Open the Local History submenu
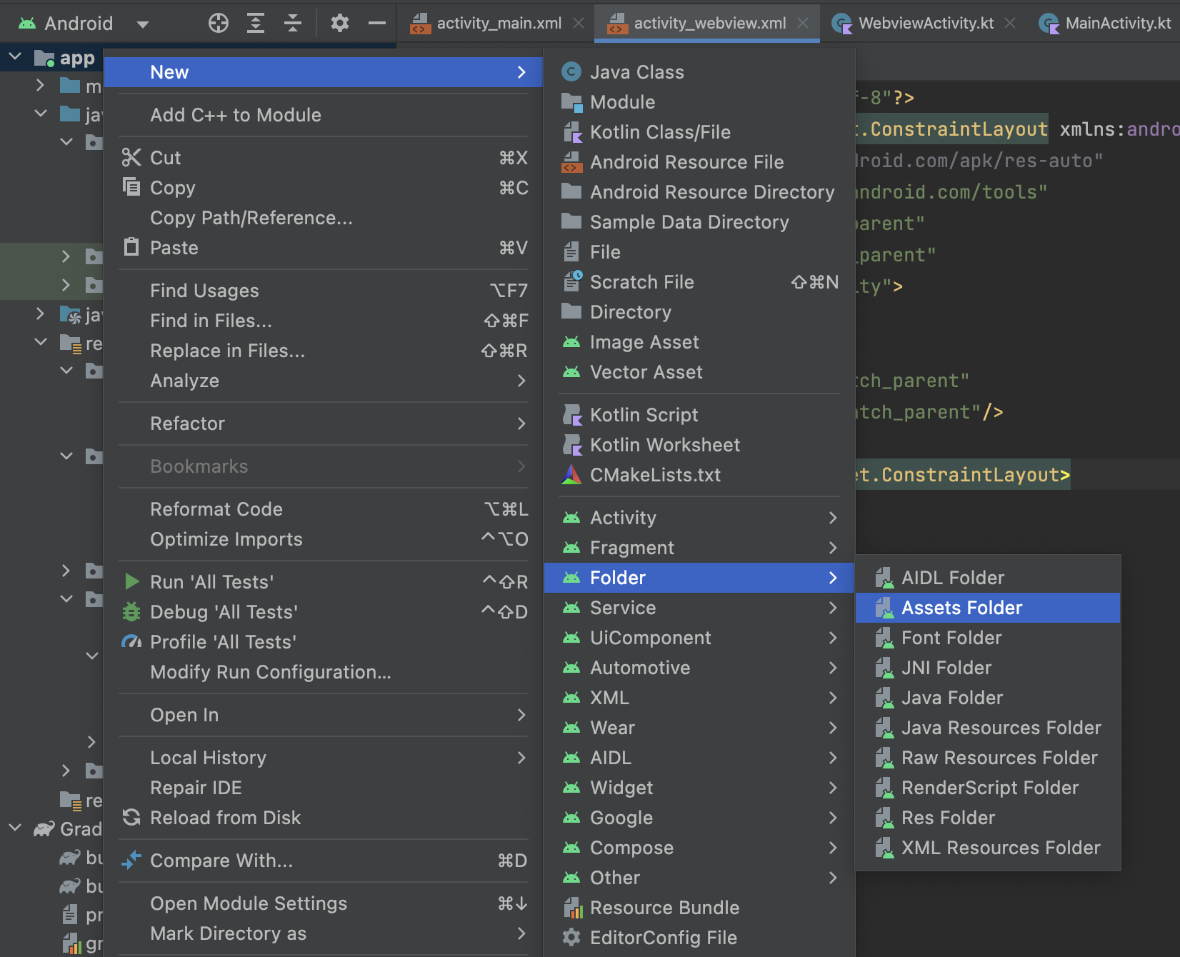 [x=324, y=758]
